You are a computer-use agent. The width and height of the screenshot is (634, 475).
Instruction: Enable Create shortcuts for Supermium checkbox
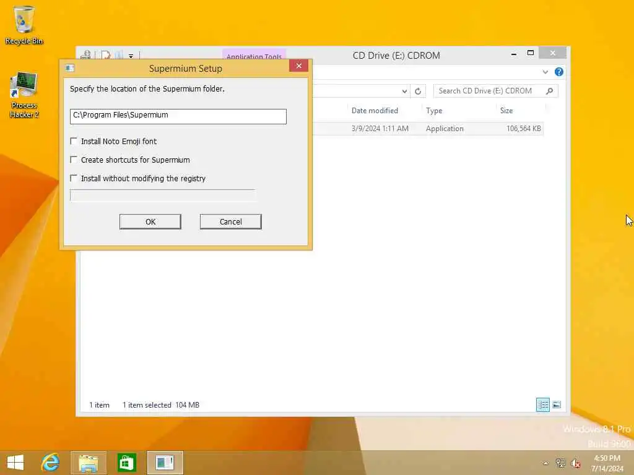[74, 160]
